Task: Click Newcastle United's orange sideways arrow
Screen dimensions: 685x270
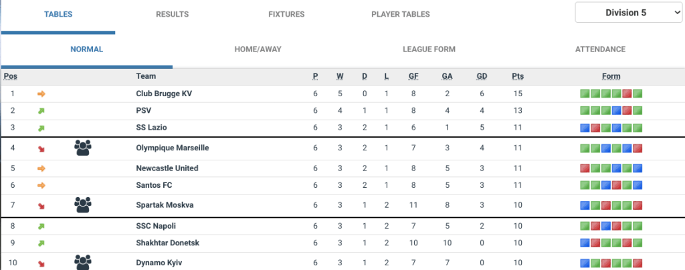Action: (x=41, y=168)
